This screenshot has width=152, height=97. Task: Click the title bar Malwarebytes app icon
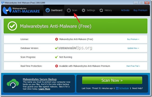click(x=3, y=3)
